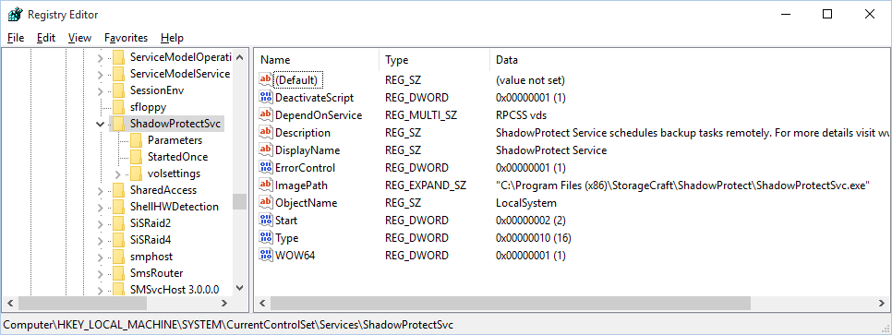Screen dimensions: 892x335
Task: Click the DisplayName string value icon
Action: coord(266,150)
